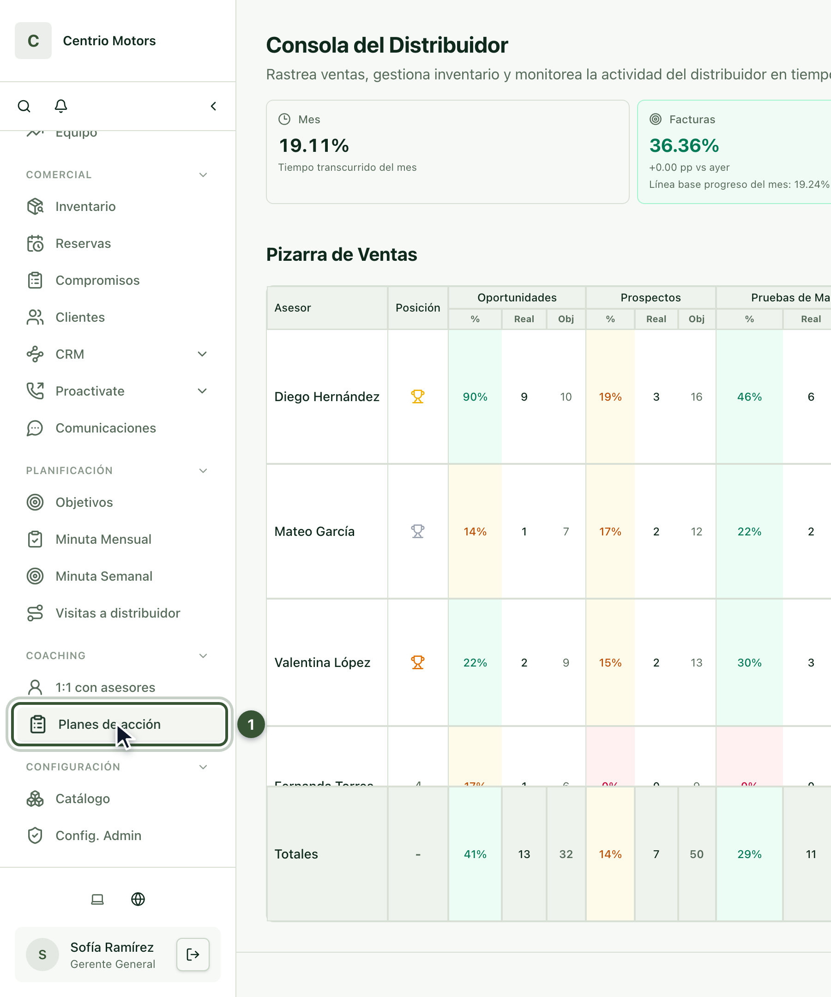Click the laptop theme icon

97,899
